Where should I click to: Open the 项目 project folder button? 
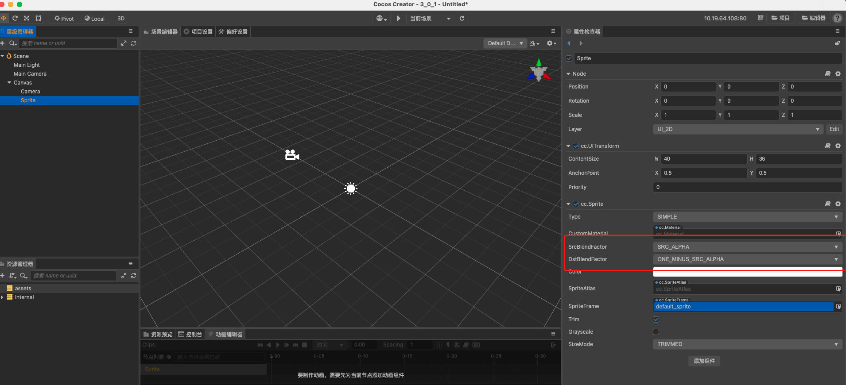coord(780,18)
